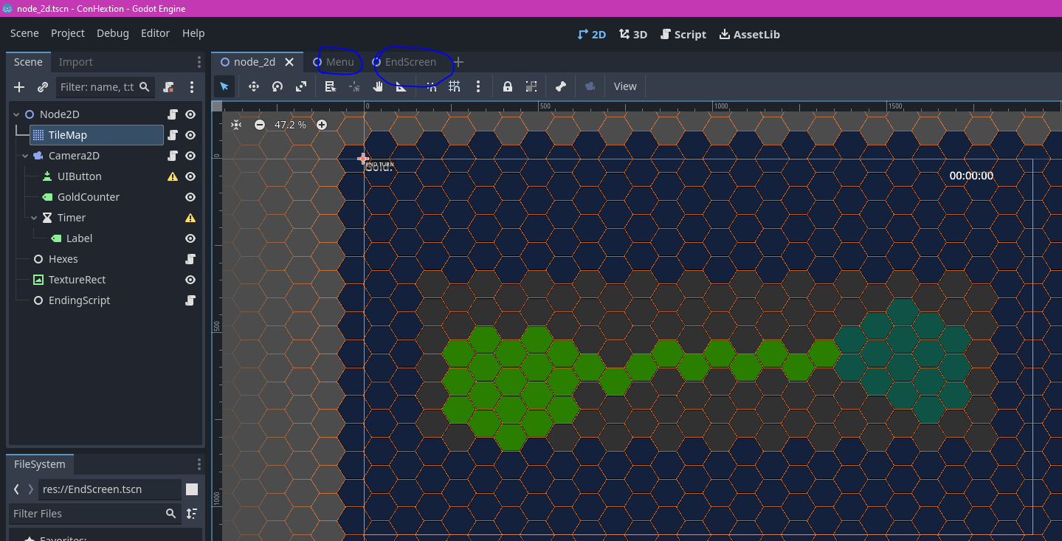
Task: Zoom in using the plus control near 47.2%
Action: tap(322, 125)
